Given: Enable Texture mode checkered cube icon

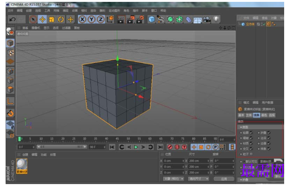Looking at the screenshot, I should tap(10, 53).
